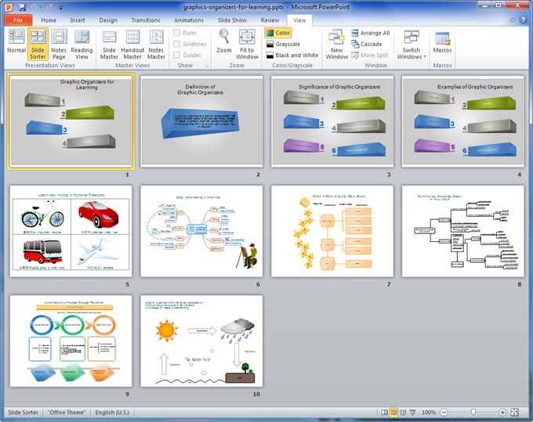Switch to the Transitions tab
Viewport: 533px width, 422px height.
coord(146,20)
